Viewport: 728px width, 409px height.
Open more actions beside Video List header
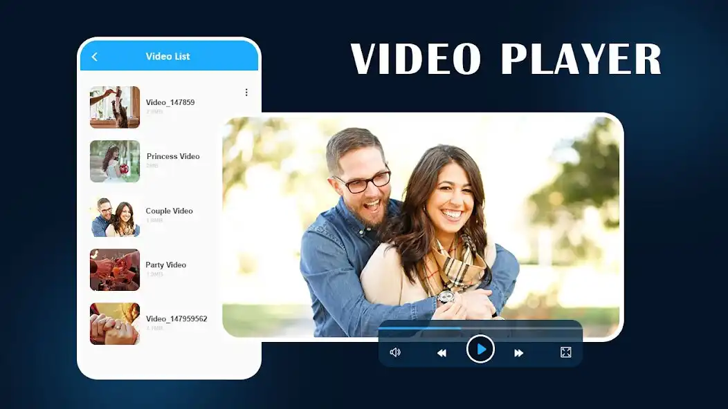pos(246,92)
